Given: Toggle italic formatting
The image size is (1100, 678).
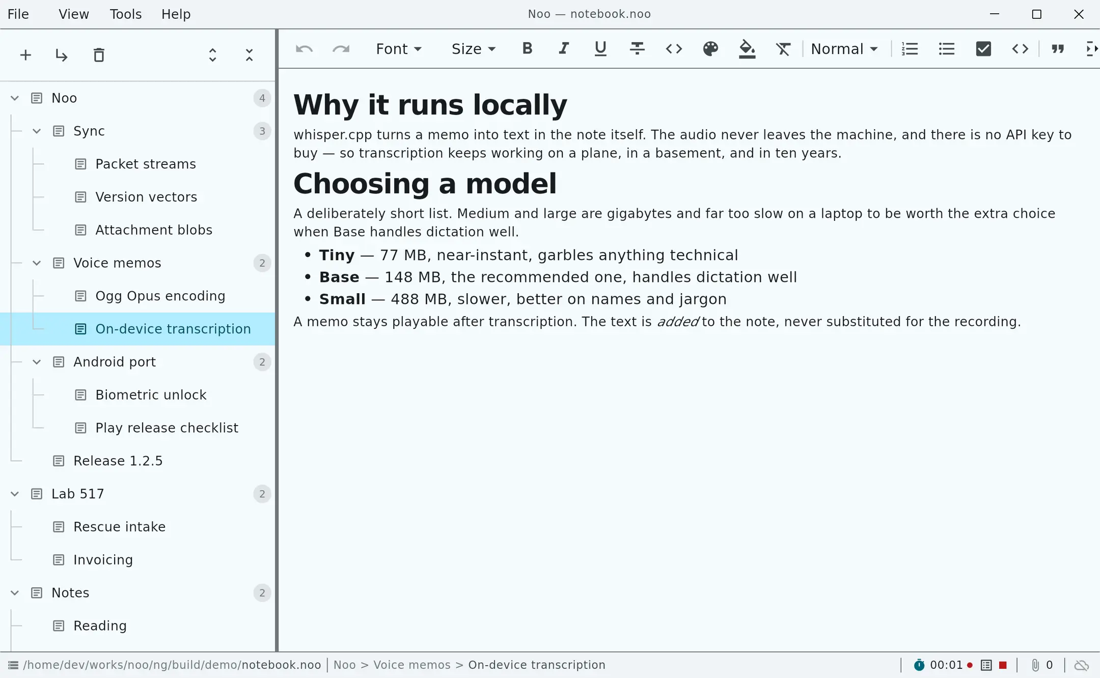Looking at the screenshot, I should [564, 49].
